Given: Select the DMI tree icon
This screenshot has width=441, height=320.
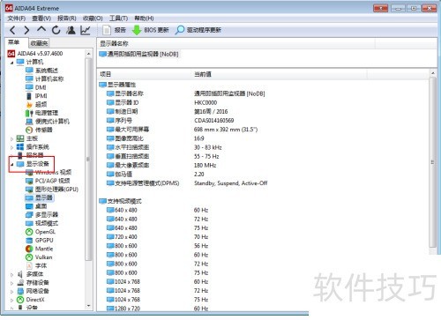Looking at the screenshot, I should coord(29,87).
